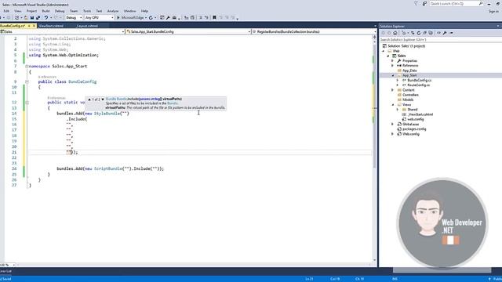Select the Controllers folder in Solution Explorer
Image resolution: width=502 pixels, height=282 pixels.
tap(410, 95)
